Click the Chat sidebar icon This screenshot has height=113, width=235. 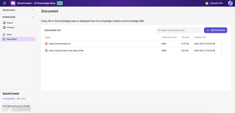4,34
